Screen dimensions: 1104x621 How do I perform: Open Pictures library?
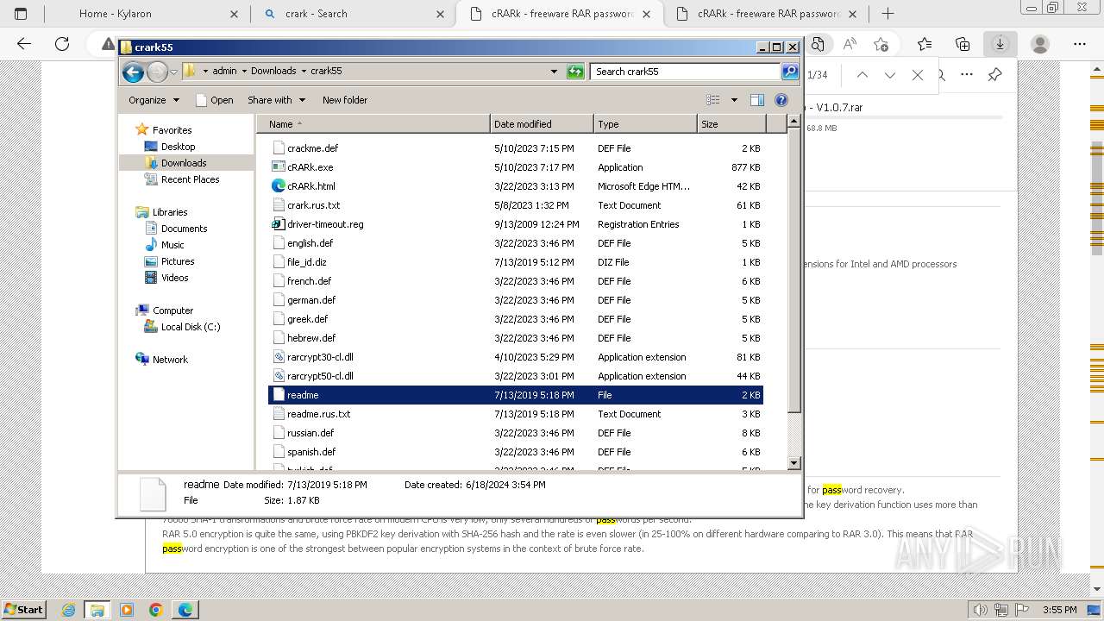pyautogui.click(x=178, y=261)
